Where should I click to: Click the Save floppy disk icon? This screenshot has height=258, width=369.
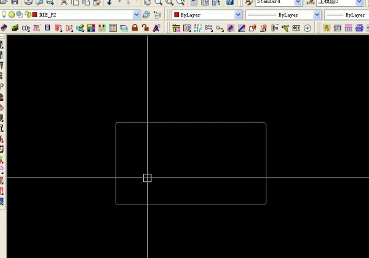point(15,2)
